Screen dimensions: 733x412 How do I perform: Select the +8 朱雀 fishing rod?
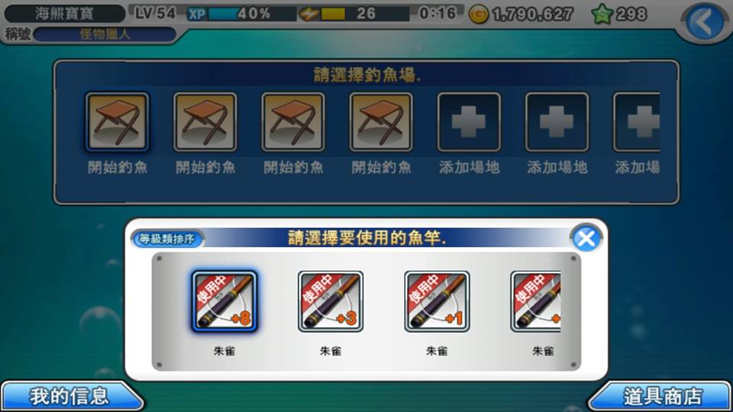[224, 302]
